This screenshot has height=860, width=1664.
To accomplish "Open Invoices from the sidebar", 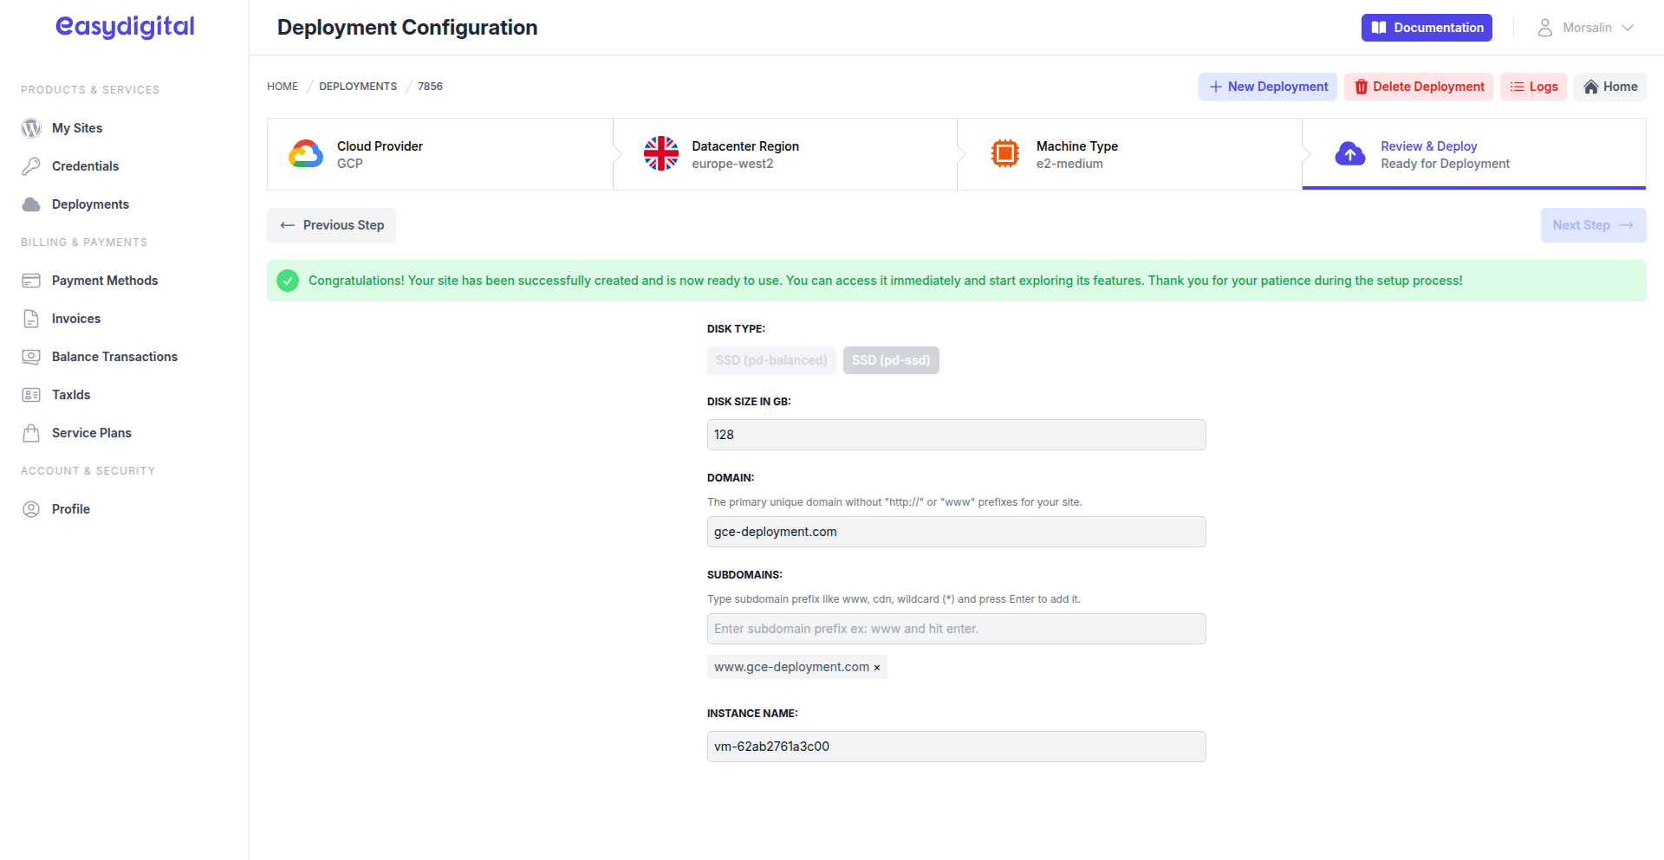I will pos(31,318).
